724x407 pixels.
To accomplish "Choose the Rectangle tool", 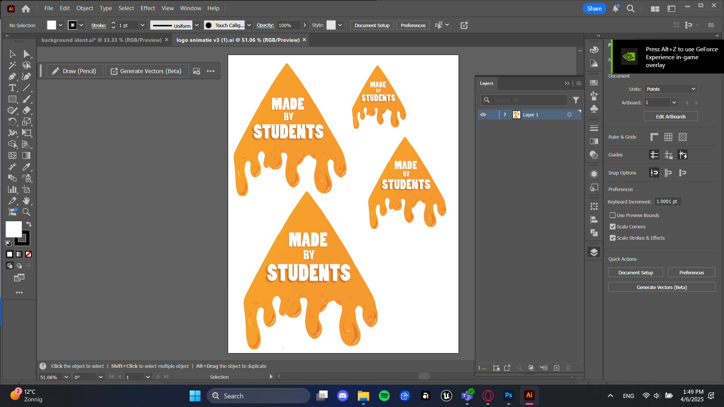I will 12,99.
